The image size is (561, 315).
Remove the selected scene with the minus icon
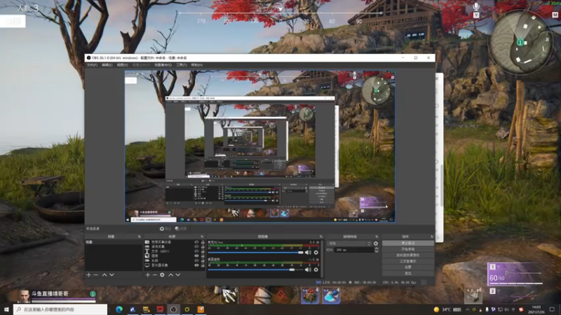tap(96, 275)
